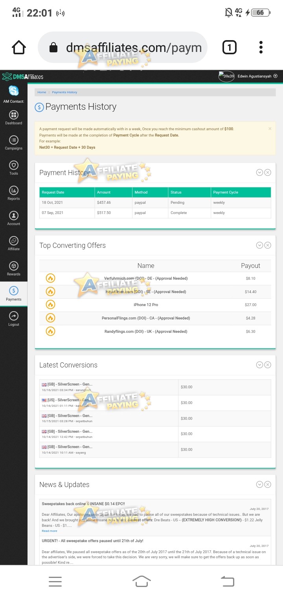Collapse the Payment History panel
Screen dimensions: 283x598
259,172
